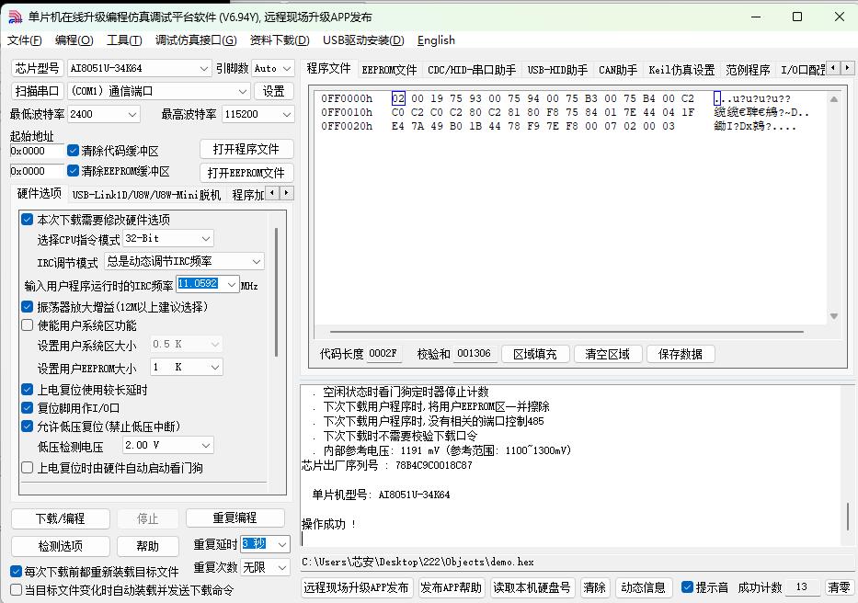Enable 当目标文件变化时自动装载并发送下载命令
The width and height of the screenshot is (858, 603).
(x=16, y=590)
